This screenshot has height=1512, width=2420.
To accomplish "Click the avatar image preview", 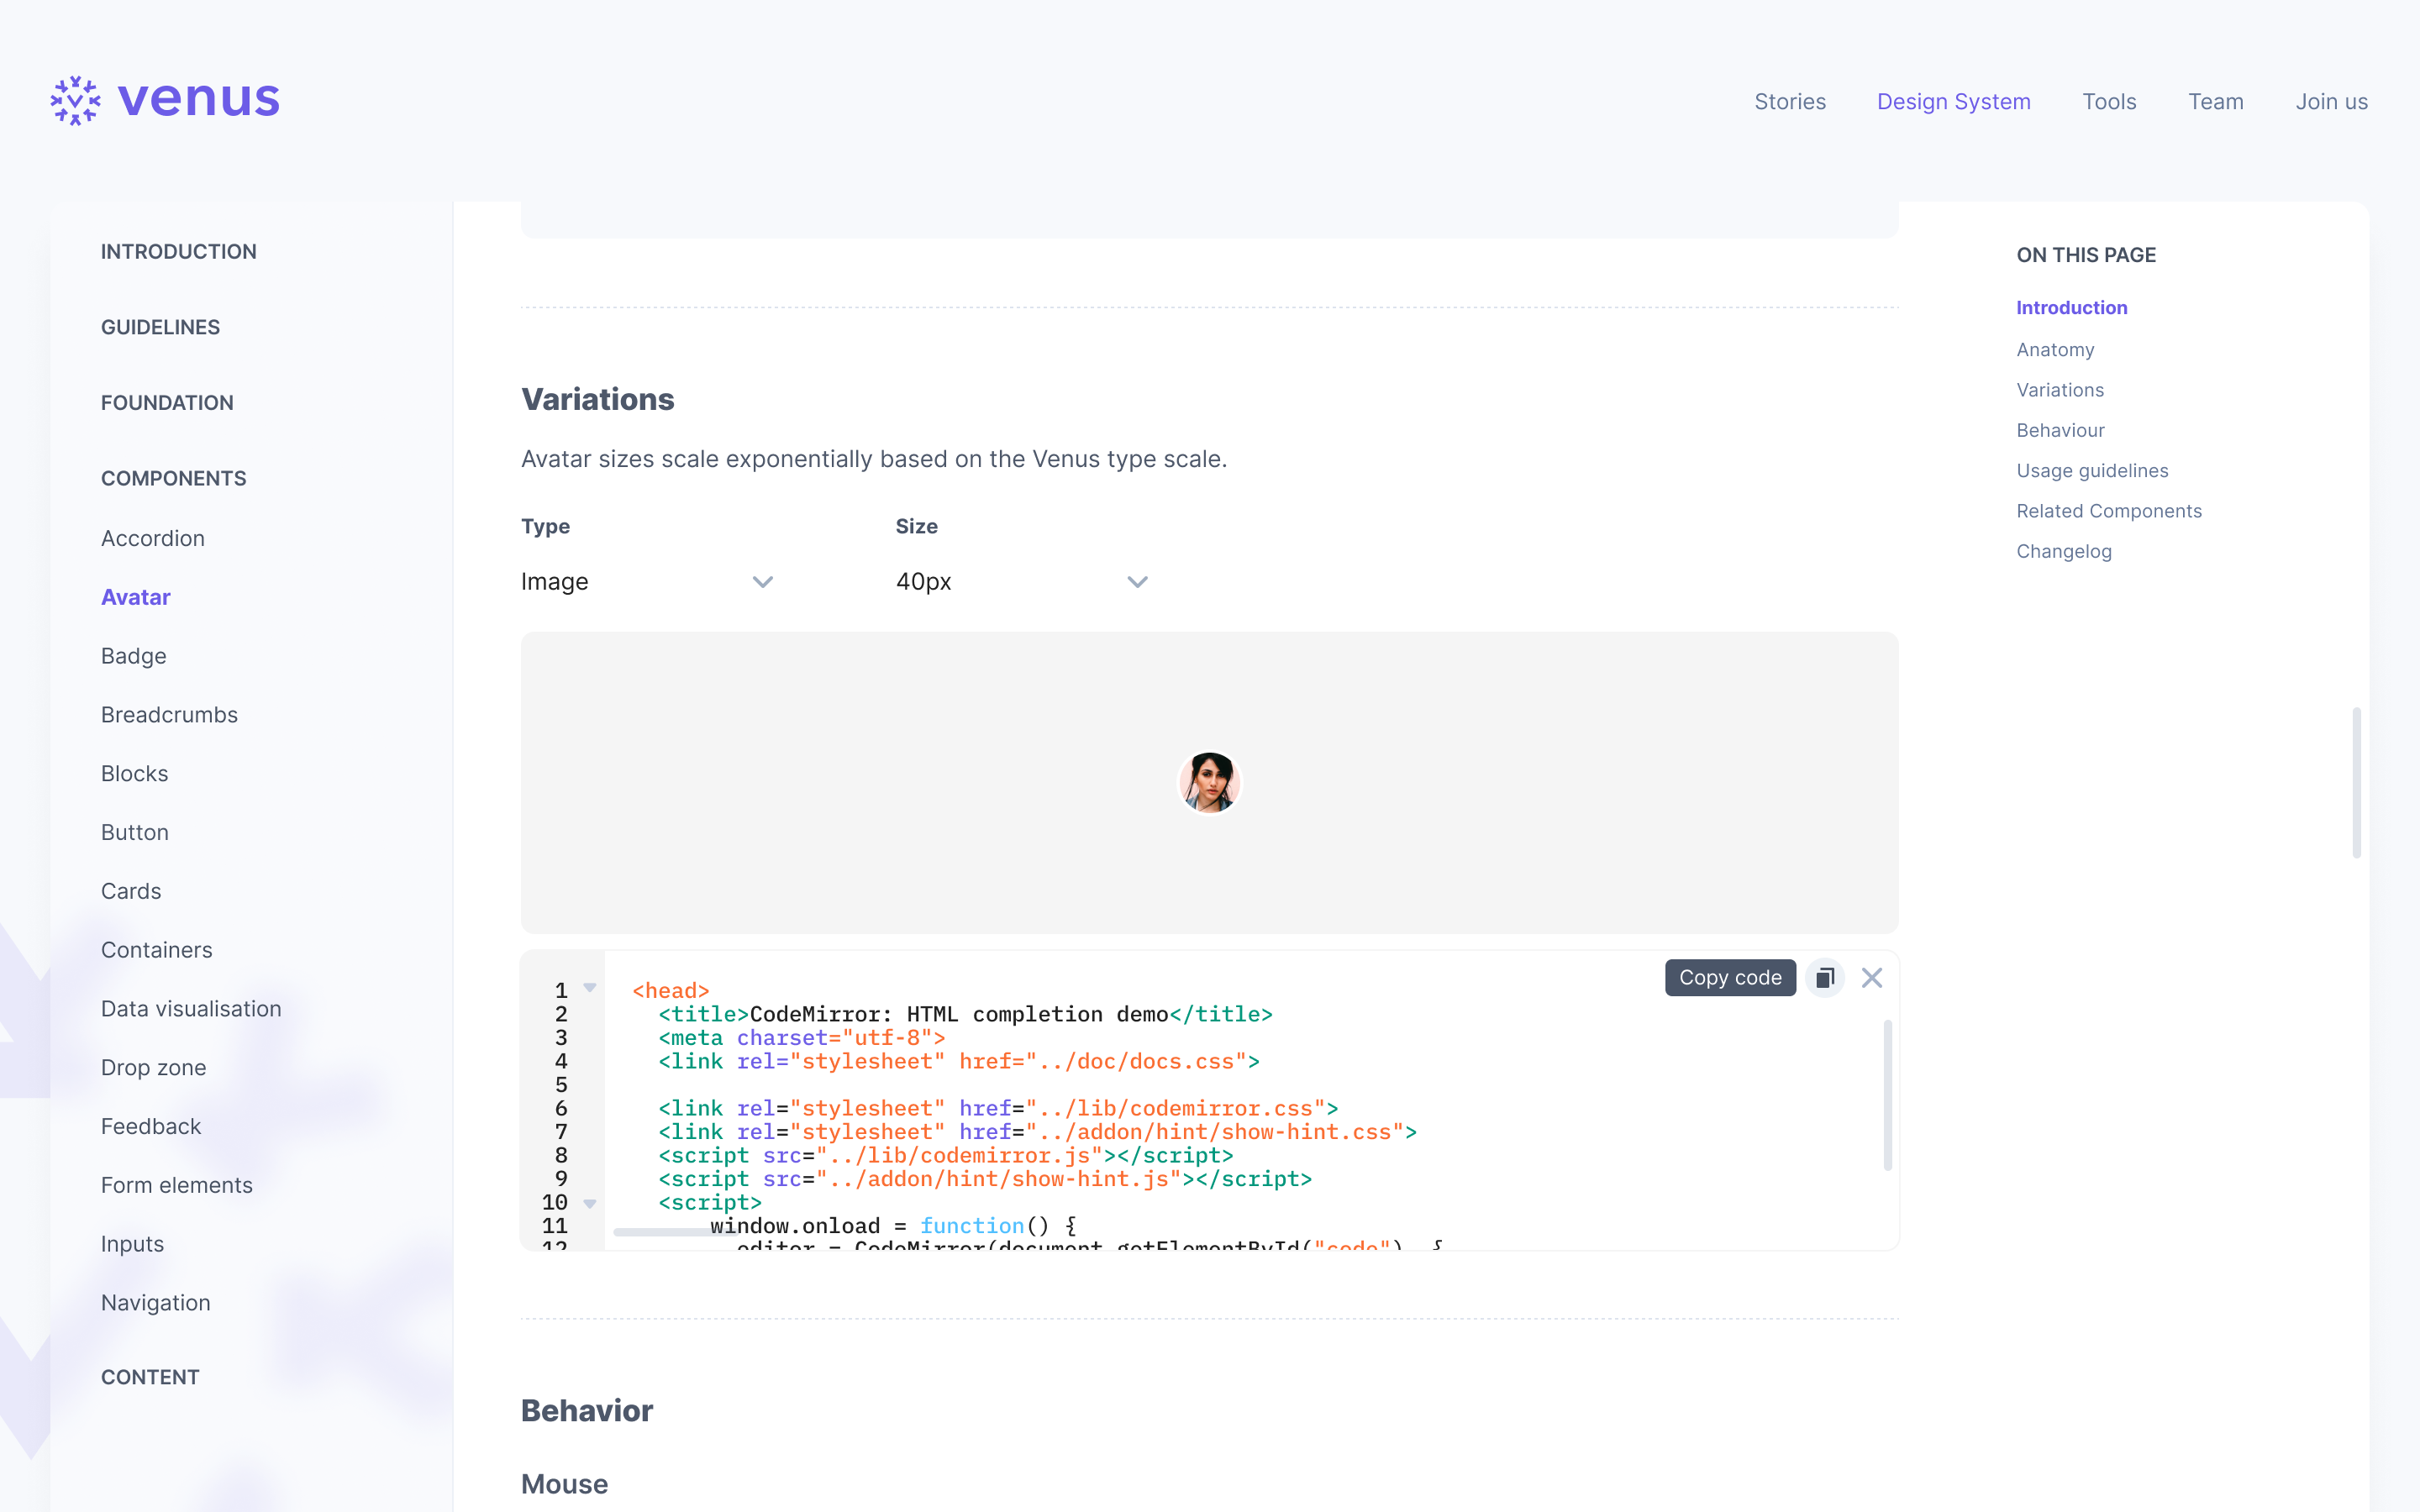I will [1209, 782].
